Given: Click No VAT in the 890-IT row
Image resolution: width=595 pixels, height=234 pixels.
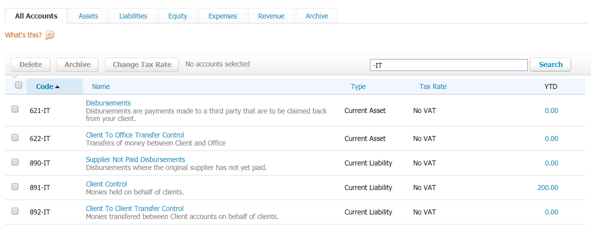Looking at the screenshot, I should (x=424, y=163).
